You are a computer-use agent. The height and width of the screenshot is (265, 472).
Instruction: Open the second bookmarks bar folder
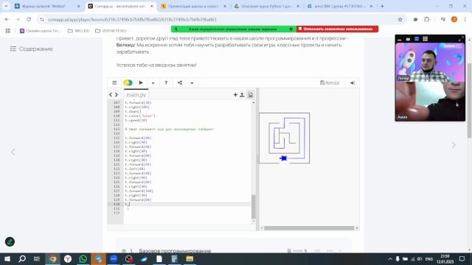pyautogui.click(x=111, y=31)
